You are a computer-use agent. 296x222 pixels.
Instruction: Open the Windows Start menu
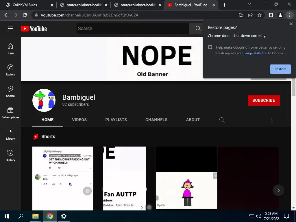7,216
